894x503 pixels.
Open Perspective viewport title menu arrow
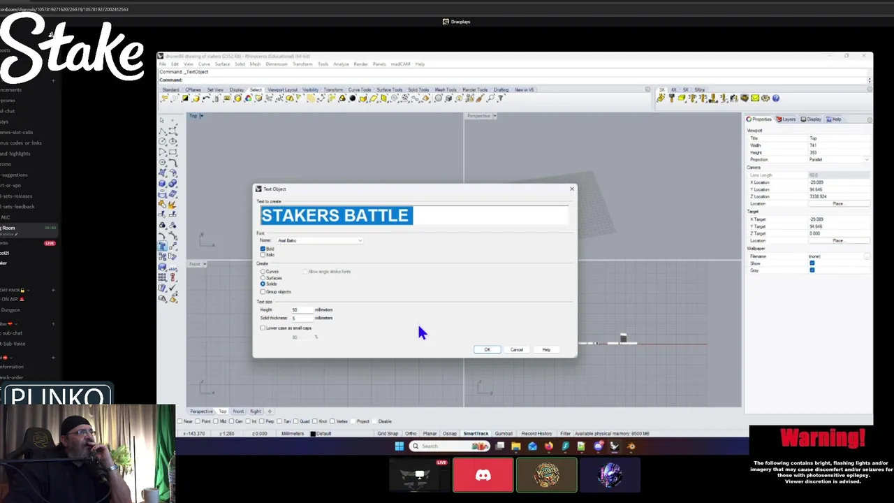click(494, 116)
